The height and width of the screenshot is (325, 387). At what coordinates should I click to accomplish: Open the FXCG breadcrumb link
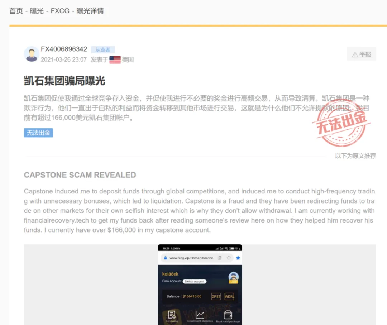point(60,11)
